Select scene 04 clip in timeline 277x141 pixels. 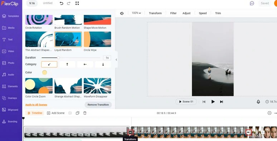(270, 132)
